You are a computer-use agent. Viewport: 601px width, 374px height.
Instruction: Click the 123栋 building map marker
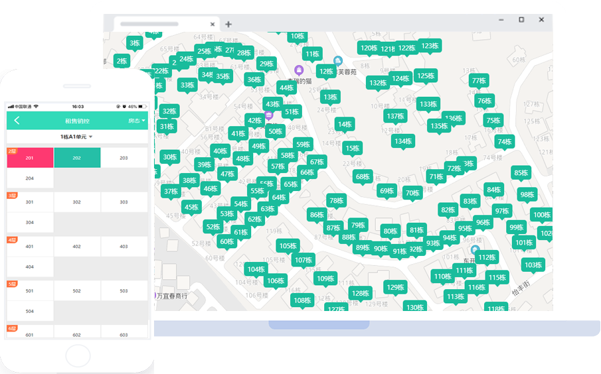(x=430, y=46)
